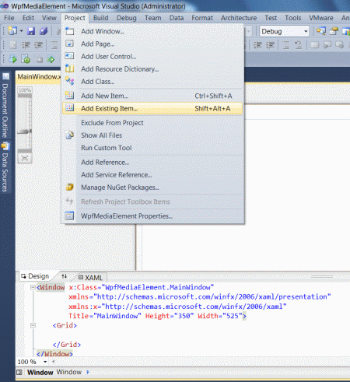Switch to the MainWindow.xaml document tab
This screenshot has width=350, height=382.
(39, 77)
